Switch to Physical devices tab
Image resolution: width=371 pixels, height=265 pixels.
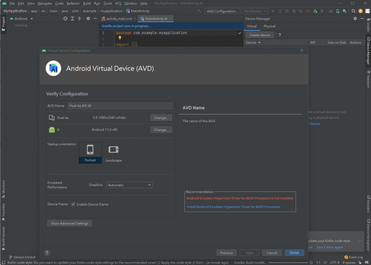(x=269, y=26)
